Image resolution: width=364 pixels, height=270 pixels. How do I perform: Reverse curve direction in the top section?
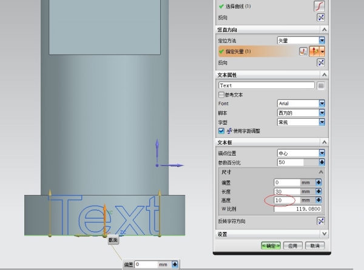[321, 18]
